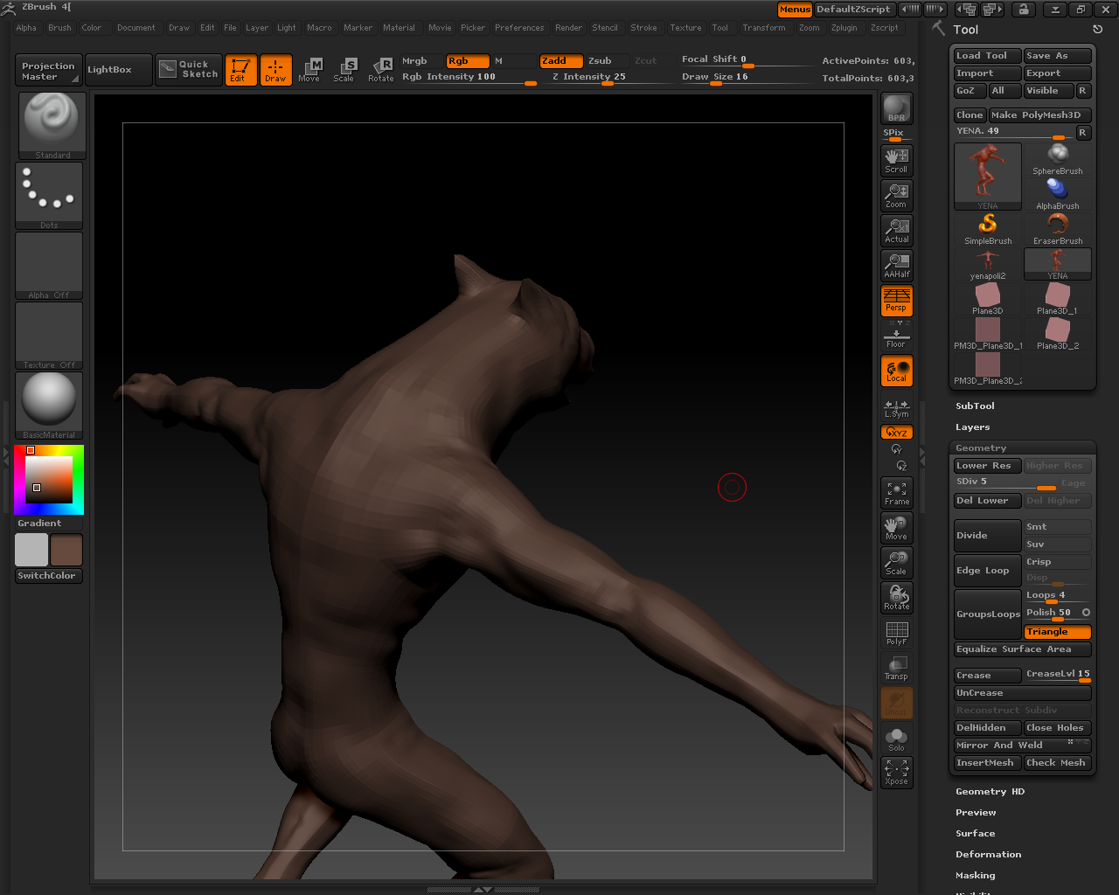Image resolution: width=1119 pixels, height=895 pixels.
Task: Select the yenapoli2 tool thumbnail
Action: click(x=987, y=265)
